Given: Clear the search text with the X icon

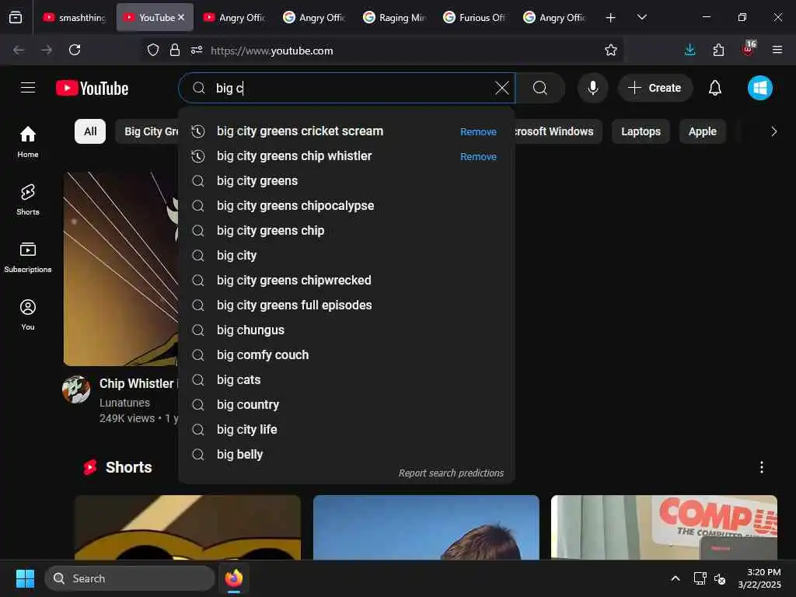Looking at the screenshot, I should (501, 88).
